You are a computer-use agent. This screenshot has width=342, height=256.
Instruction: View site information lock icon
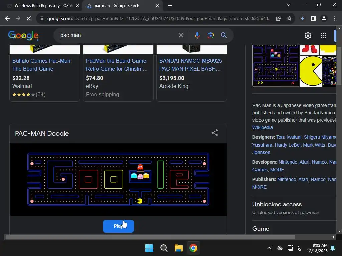pyautogui.click(x=42, y=19)
